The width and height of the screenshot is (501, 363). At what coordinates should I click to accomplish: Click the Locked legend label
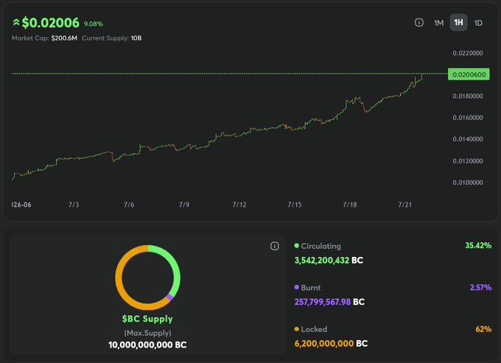(314, 329)
